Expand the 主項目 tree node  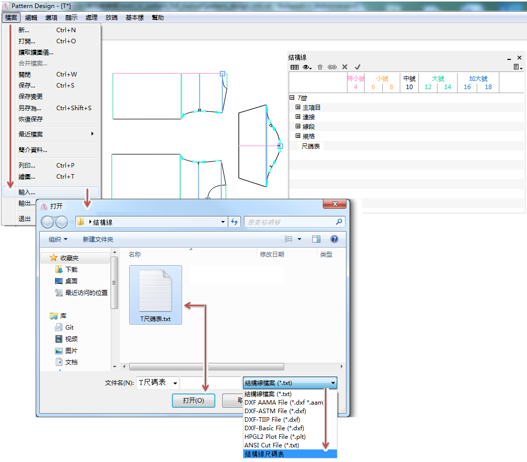(x=298, y=107)
